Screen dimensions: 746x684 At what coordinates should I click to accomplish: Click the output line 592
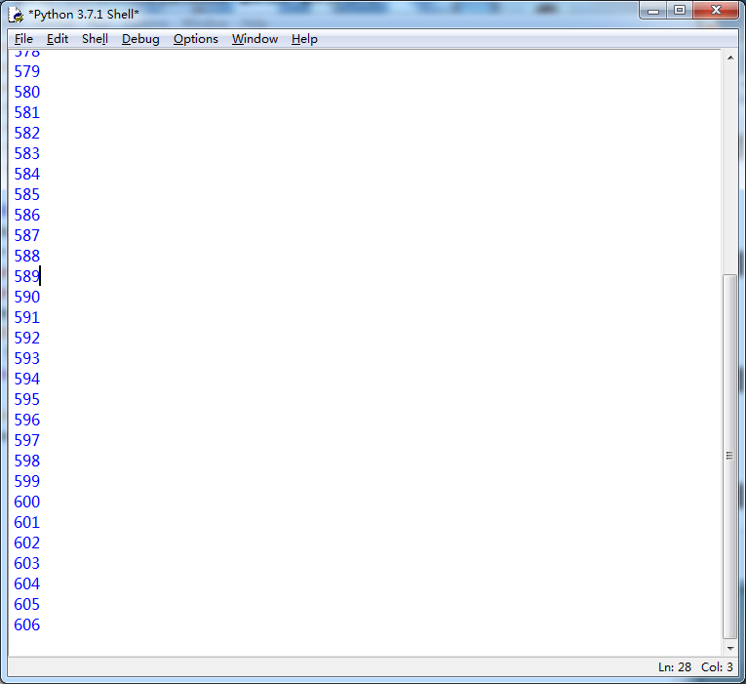[x=27, y=338]
